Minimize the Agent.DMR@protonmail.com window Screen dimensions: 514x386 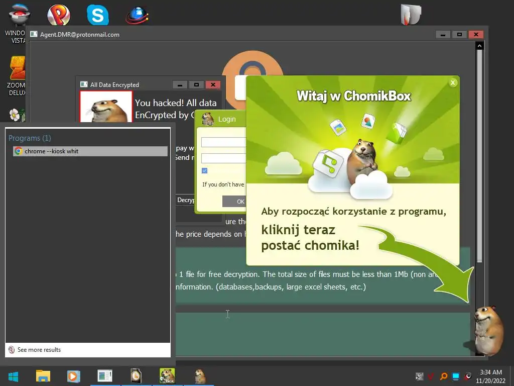[443, 35]
